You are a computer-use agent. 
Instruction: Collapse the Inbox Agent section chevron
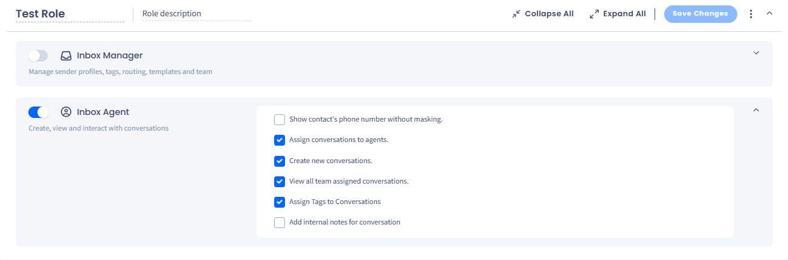click(756, 110)
